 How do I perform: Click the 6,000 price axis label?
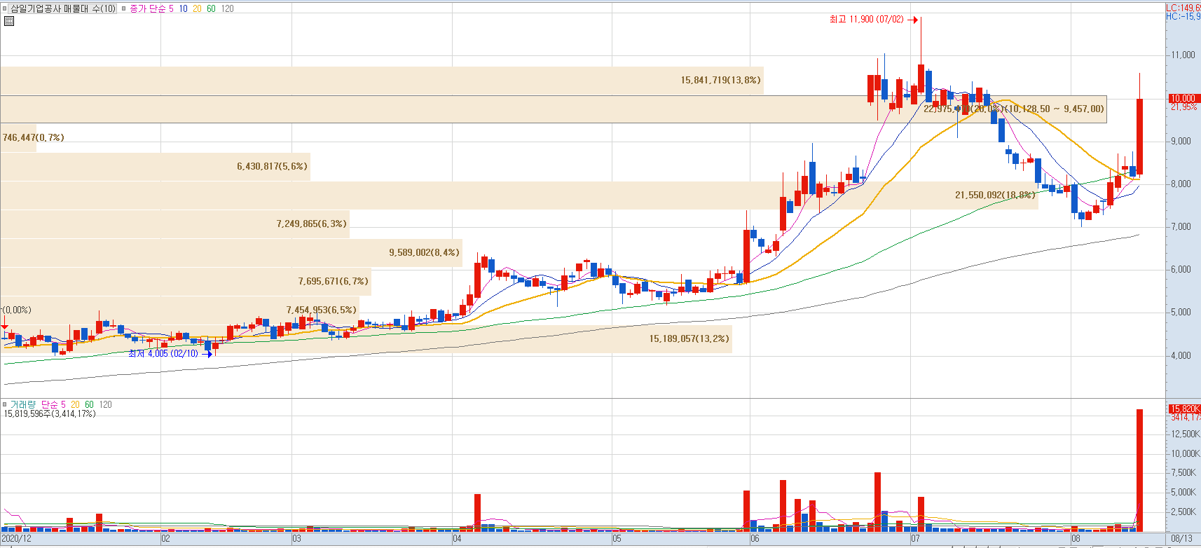[x=1181, y=270]
